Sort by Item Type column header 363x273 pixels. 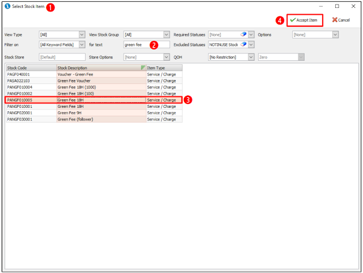pos(164,68)
